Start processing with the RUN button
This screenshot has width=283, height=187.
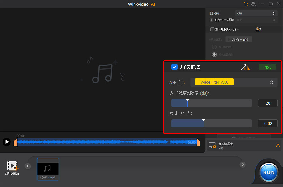pos(269,172)
